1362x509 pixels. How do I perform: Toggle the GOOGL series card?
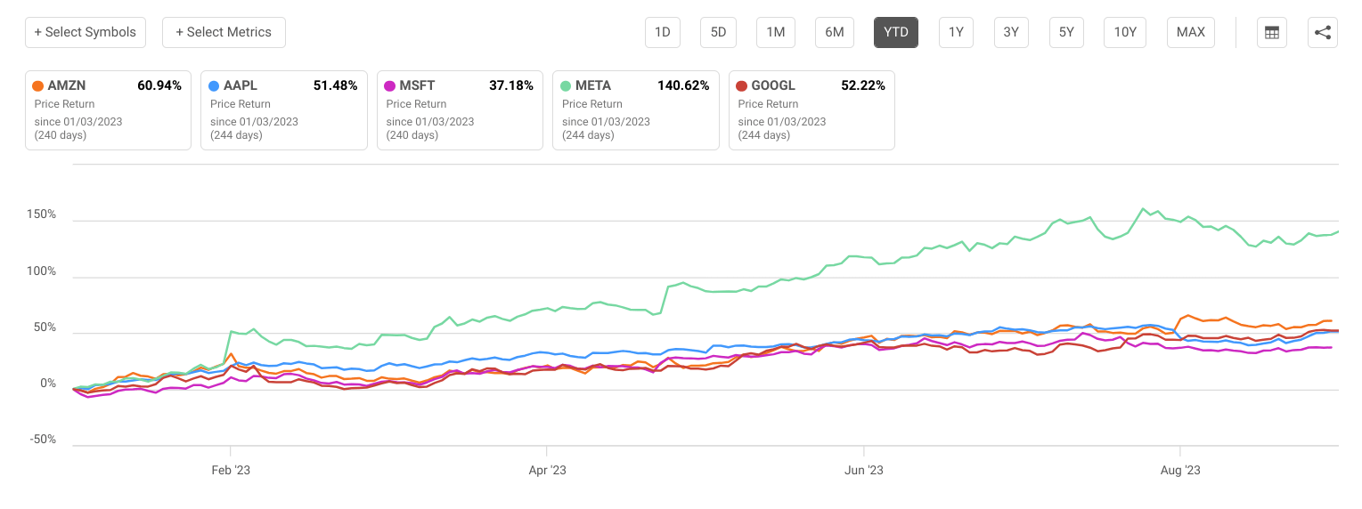[x=811, y=110]
